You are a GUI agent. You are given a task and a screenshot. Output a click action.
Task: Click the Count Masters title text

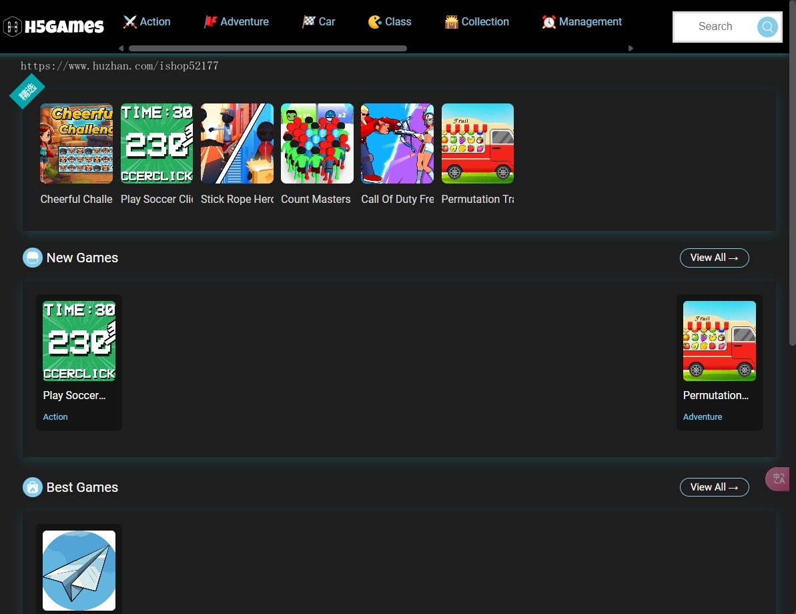click(x=316, y=199)
